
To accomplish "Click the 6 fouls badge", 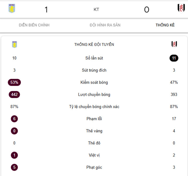I will [14, 119].
